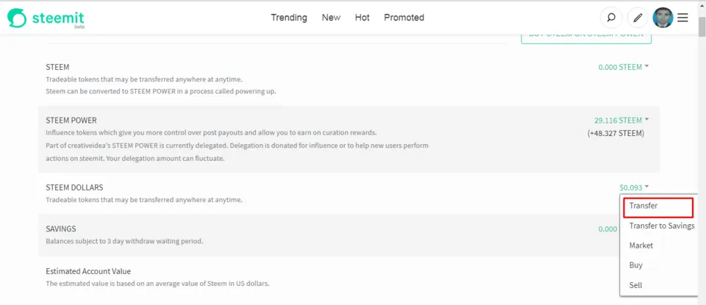Viewport: 706px width, 305px height.
Task: Expand the 0.000 STEEM balance dropdown
Action: pyautogui.click(x=623, y=67)
